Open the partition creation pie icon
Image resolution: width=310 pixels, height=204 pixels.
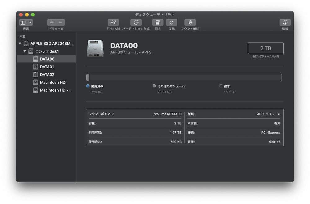point(136,22)
